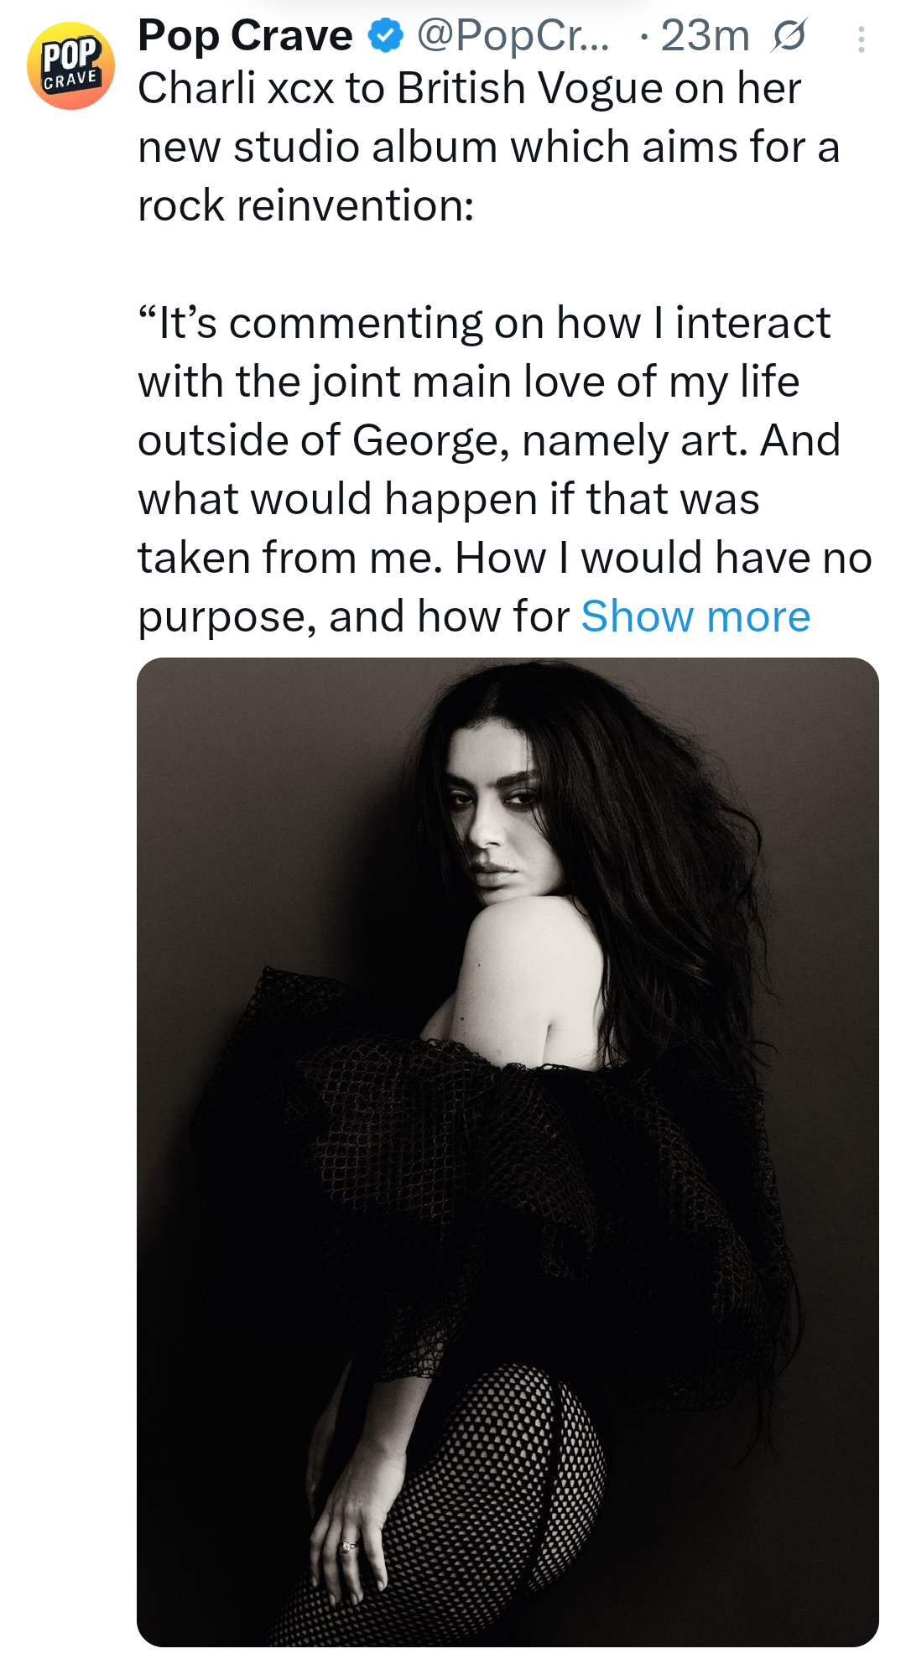This screenshot has width=906, height=1659.
Task: Open the @PopCr... handle link
Action: [x=513, y=36]
